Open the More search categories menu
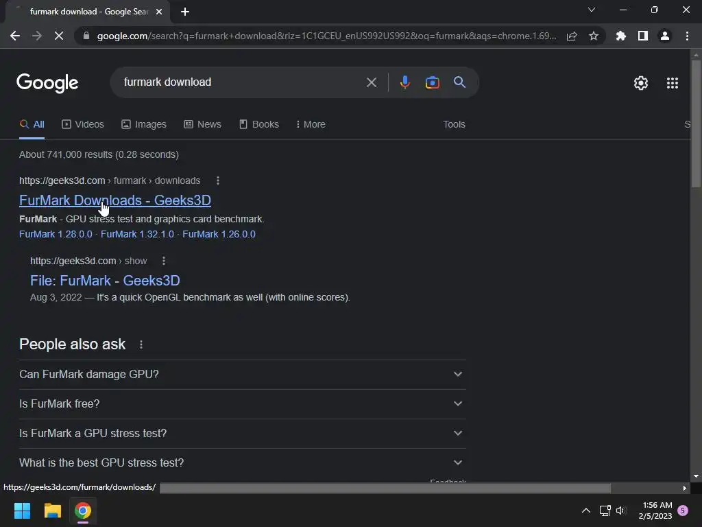Screen dimensions: 702x527 (311, 125)
